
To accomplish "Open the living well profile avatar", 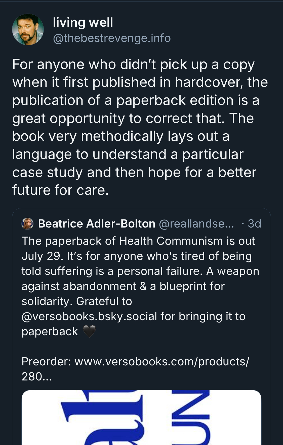I will click(28, 30).
